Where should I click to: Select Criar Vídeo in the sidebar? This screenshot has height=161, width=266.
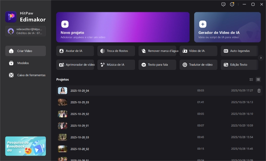[x=26, y=51]
